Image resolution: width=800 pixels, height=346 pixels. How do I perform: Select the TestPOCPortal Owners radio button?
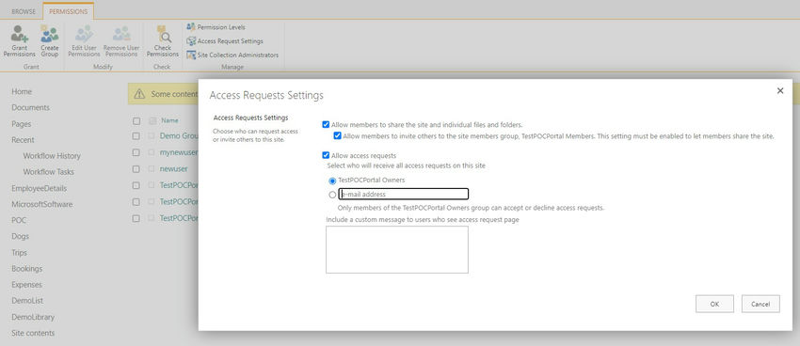point(332,181)
